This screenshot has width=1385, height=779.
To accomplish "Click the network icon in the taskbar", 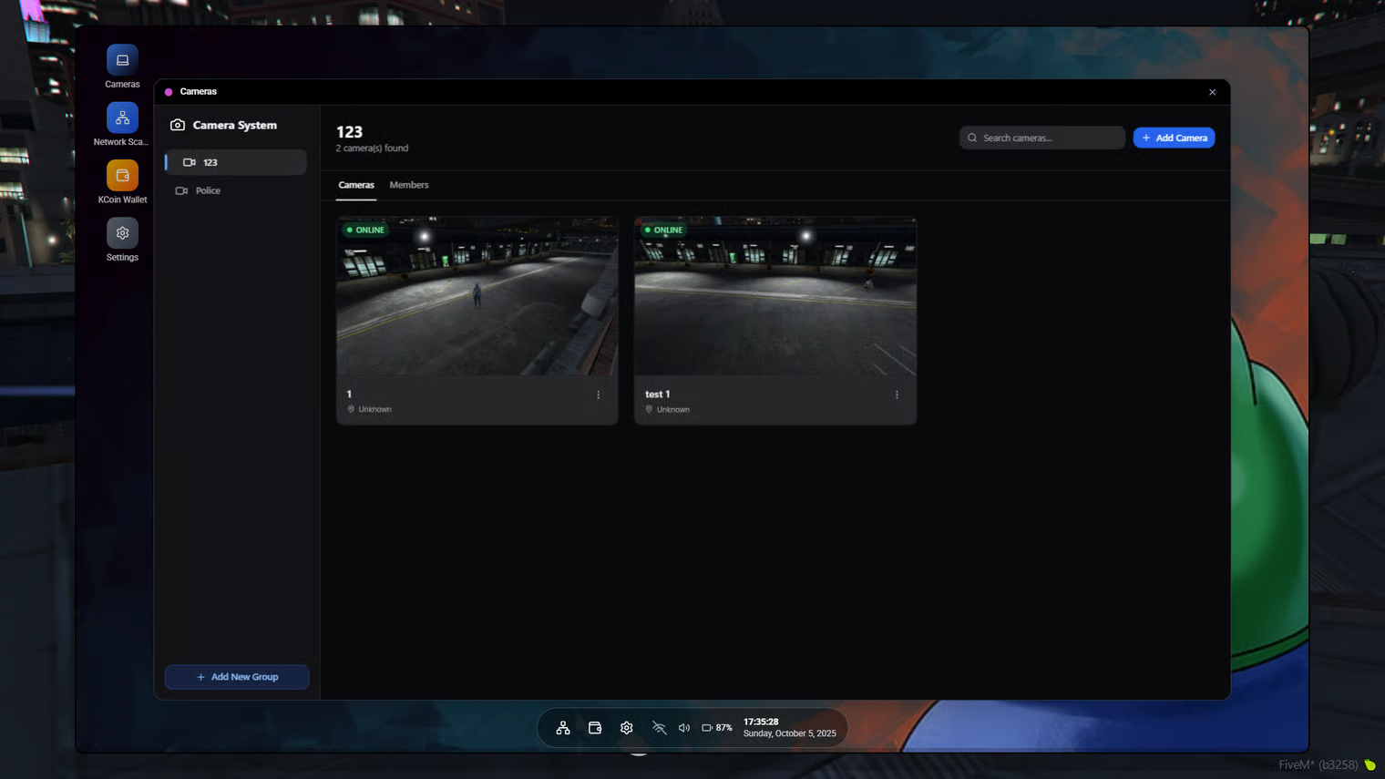I will pyautogui.click(x=563, y=728).
